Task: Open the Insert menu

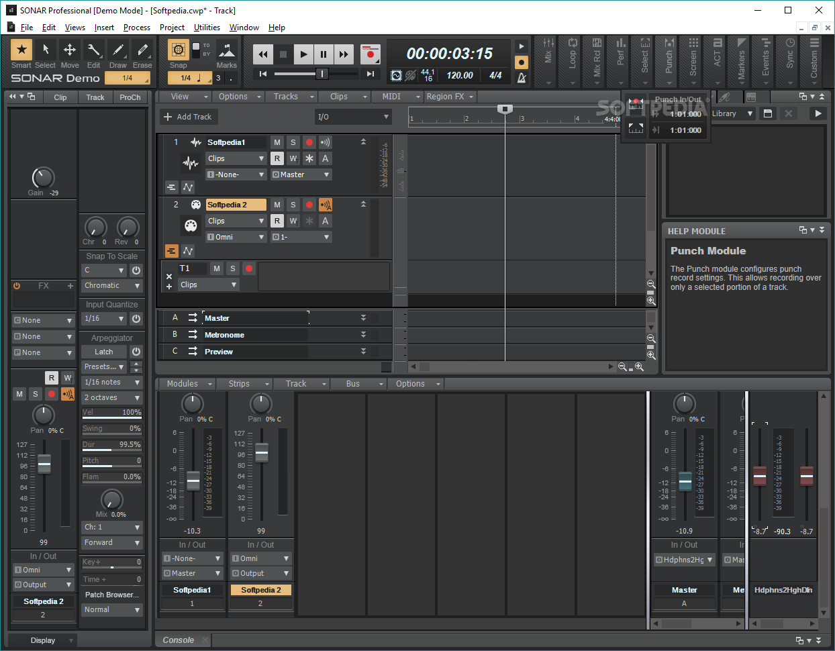Action: 104,28
